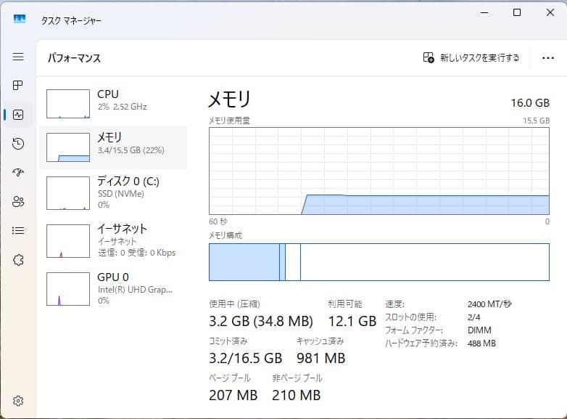Click the 488 MB hardware reserved value
Image resolution: width=567 pixels, height=419 pixels.
(481, 343)
